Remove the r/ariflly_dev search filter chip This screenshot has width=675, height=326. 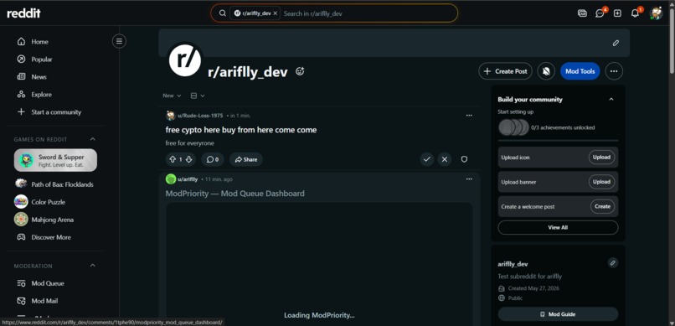275,13
